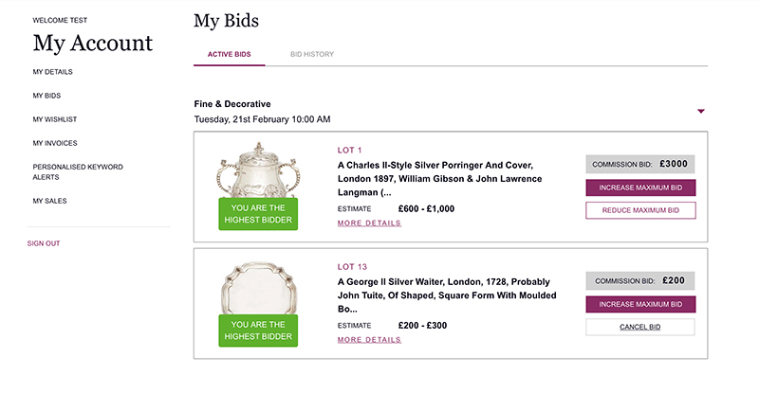The height and width of the screenshot is (393, 759).
Task: Increase maximum bid on Lot 13
Action: (640, 304)
